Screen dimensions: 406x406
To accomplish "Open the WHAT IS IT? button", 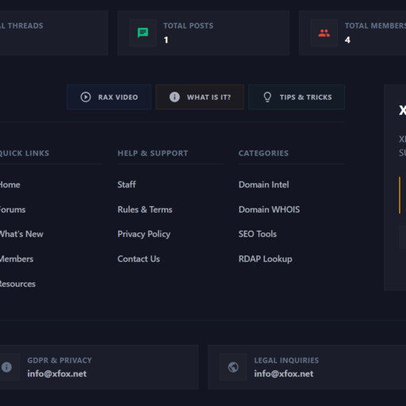I will click(x=200, y=97).
